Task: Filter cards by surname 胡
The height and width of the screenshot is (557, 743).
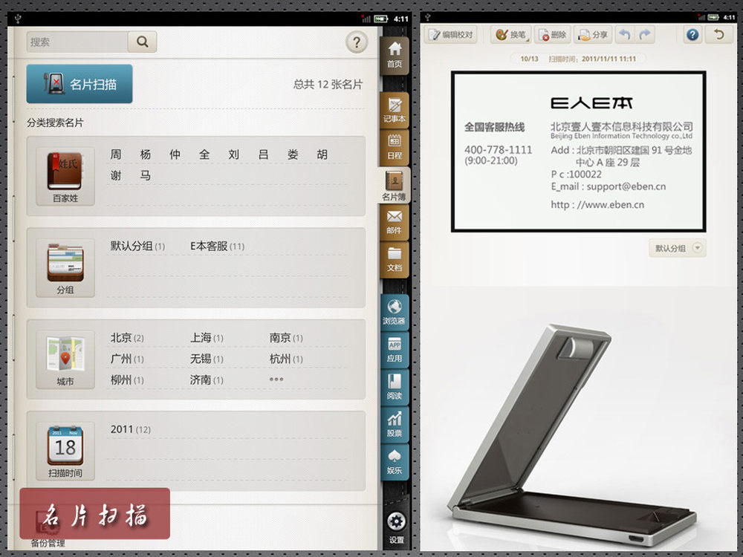Action: point(322,154)
